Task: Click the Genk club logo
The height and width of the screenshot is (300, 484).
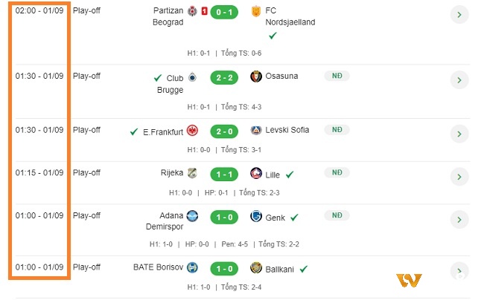Action: [256, 216]
